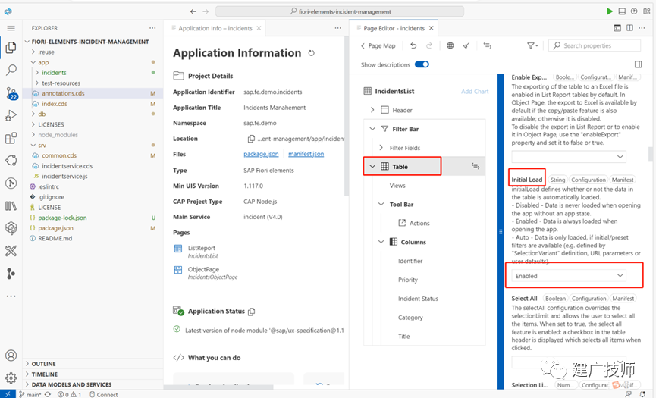Click the command center search box
The image size is (656, 398).
coord(340,11)
